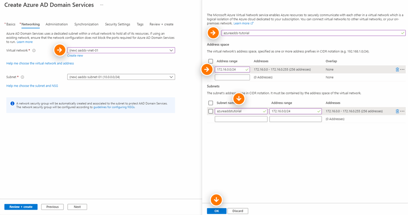The width and height of the screenshot is (408, 215).
Task: Click the Overlap column header
Action: [x=331, y=61]
